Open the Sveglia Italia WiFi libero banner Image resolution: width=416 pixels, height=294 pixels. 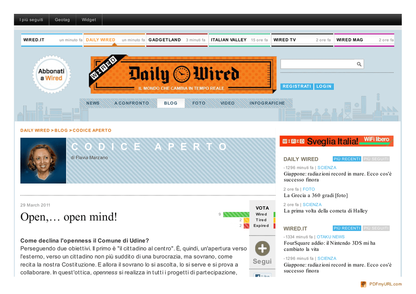pyautogui.click(x=336, y=141)
